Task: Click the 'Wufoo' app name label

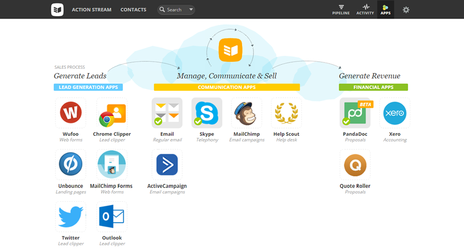Action: 71,134
